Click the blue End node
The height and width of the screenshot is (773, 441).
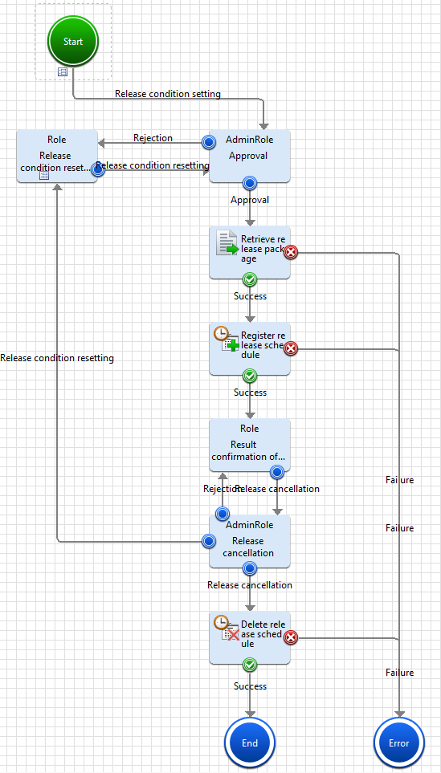pyautogui.click(x=250, y=742)
